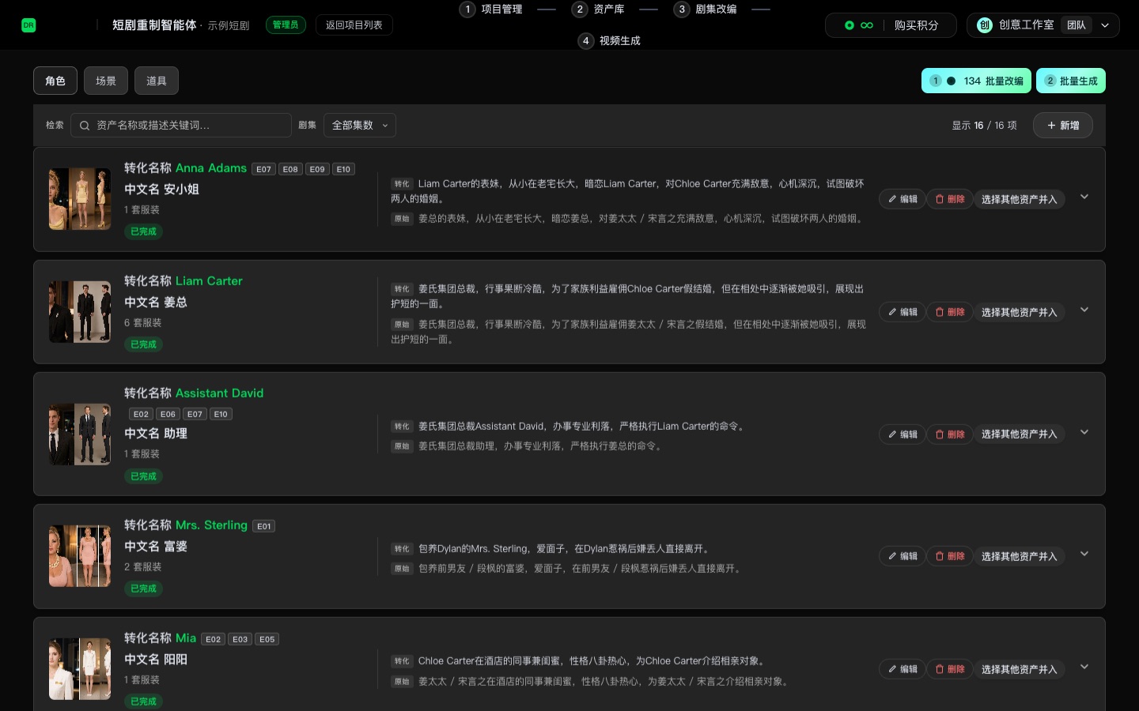Focus the asset keyword search field
Viewport: 1139px width, 711px height.
click(181, 126)
